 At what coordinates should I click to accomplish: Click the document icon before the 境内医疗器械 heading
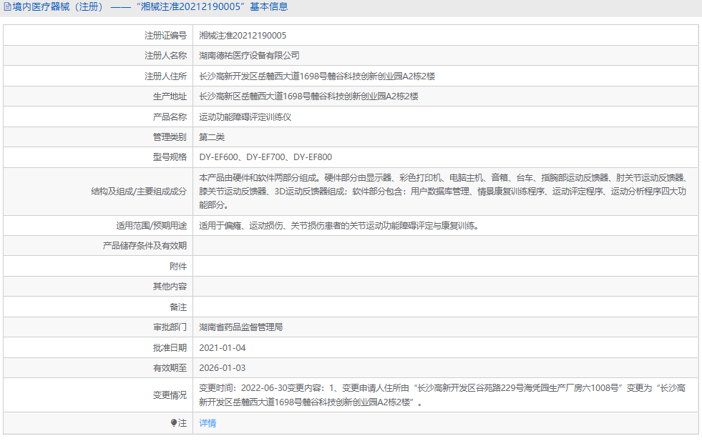coord(7,6)
